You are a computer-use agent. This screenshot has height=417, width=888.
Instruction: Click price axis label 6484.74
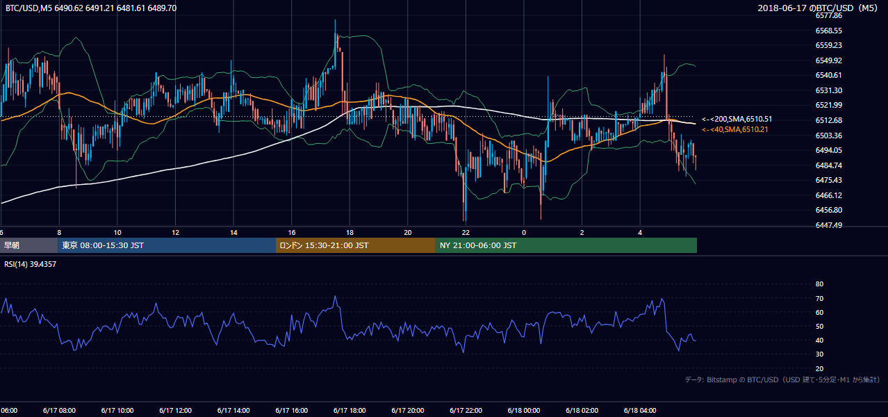point(829,165)
